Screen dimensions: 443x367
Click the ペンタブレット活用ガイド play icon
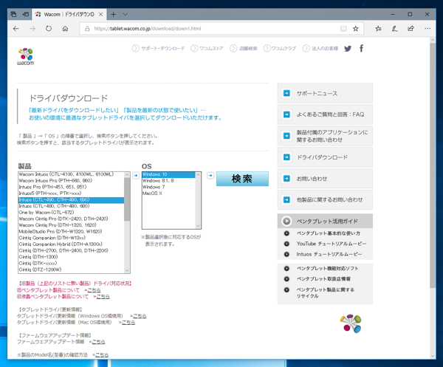[x=286, y=221]
